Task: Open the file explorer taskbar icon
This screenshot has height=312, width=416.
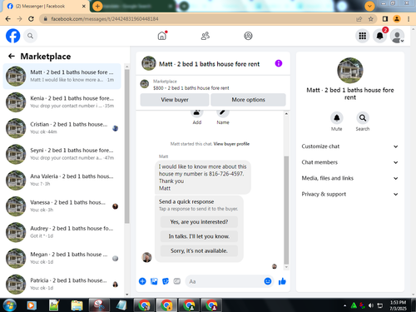Action: point(77,305)
